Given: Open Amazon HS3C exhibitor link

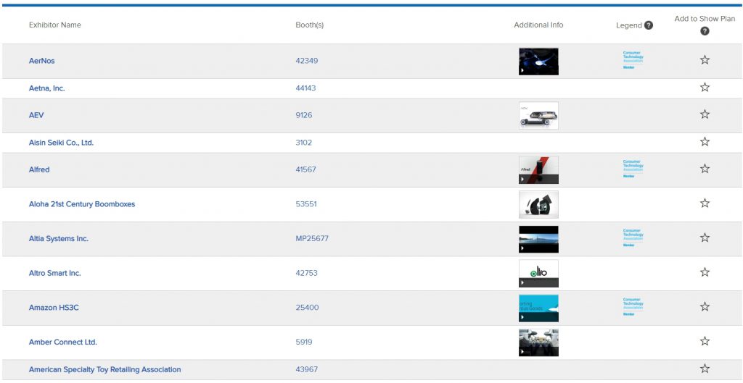Looking at the screenshot, I should tap(54, 308).
